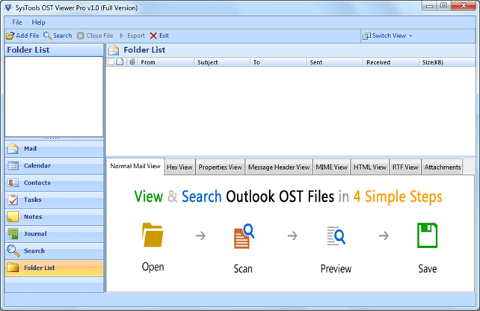Click the Switch View layout icon
Screen dimensions: 480x311
tap(366, 36)
